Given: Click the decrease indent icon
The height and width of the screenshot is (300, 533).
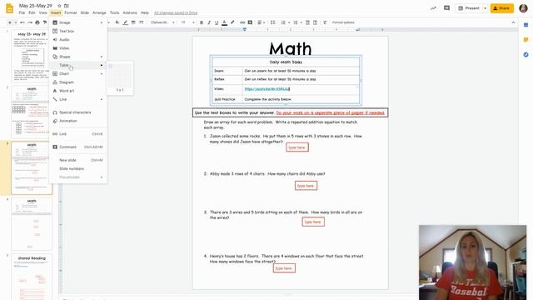Looking at the screenshot, I should tap(307, 22).
